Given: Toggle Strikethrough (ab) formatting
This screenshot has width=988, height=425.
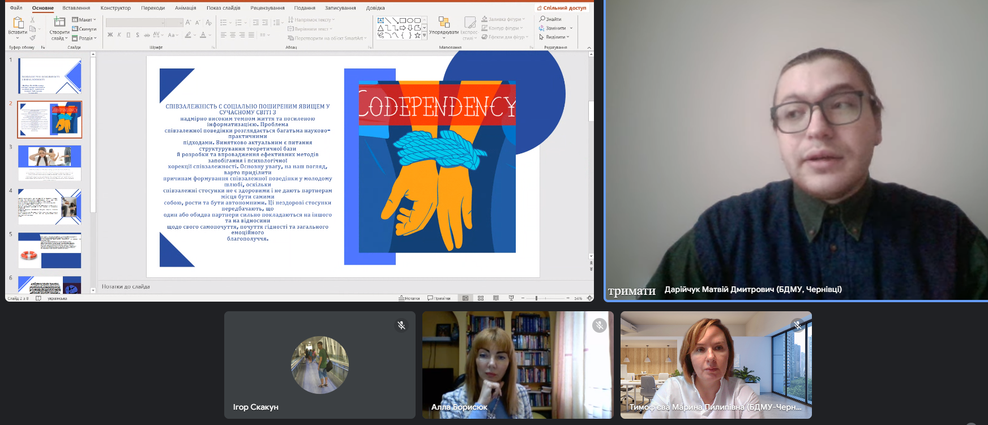Looking at the screenshot, I should 147,35.
